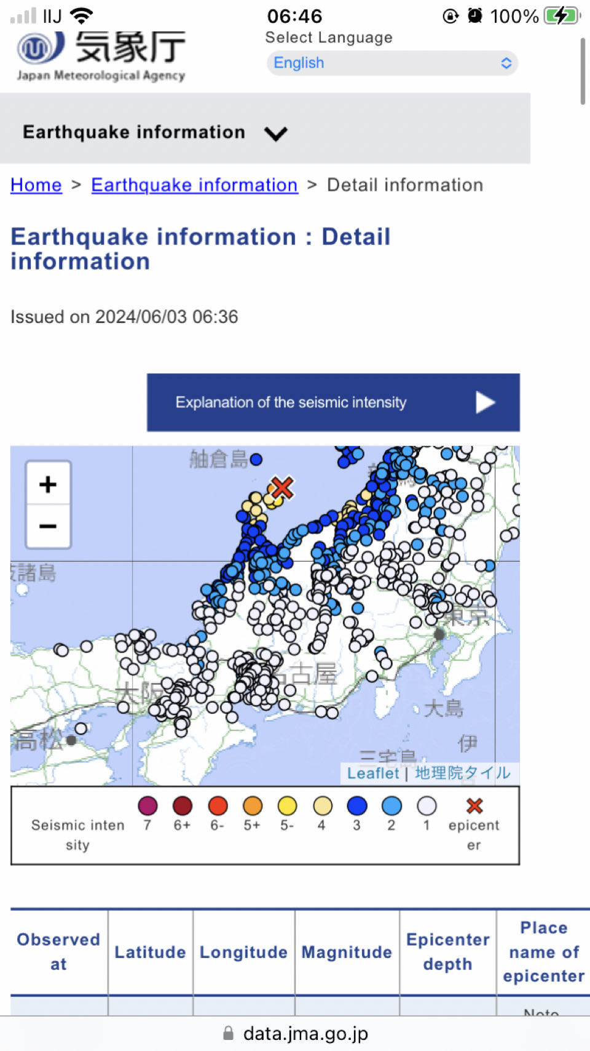This screenshot has height=1051, width=590.
Task: Open the Select Language dropdown showing English
Action: point(392,63)
